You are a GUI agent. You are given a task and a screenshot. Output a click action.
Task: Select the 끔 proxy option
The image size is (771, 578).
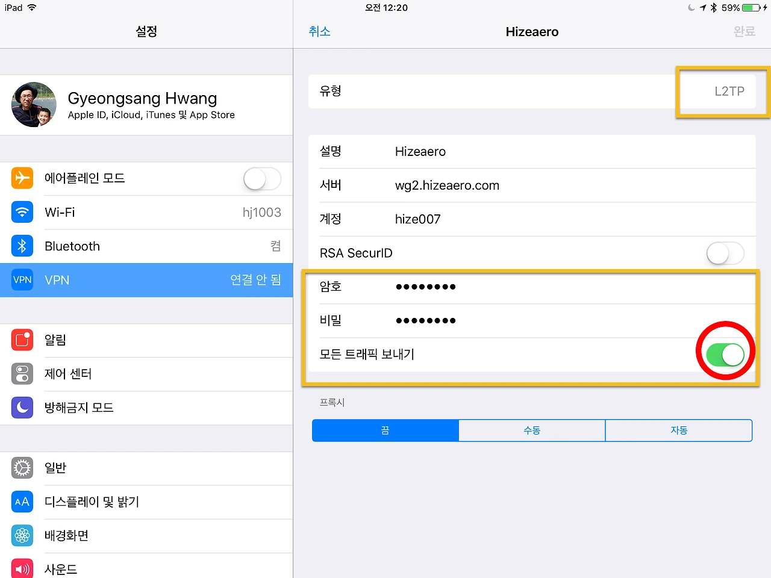385,430
